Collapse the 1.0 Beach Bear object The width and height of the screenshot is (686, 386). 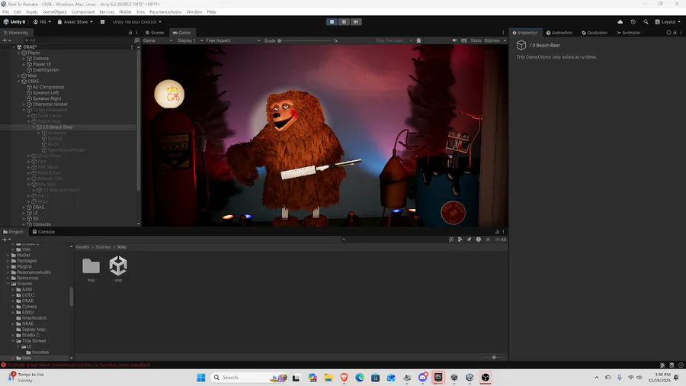pyautogui.click(x=34, y=127)
